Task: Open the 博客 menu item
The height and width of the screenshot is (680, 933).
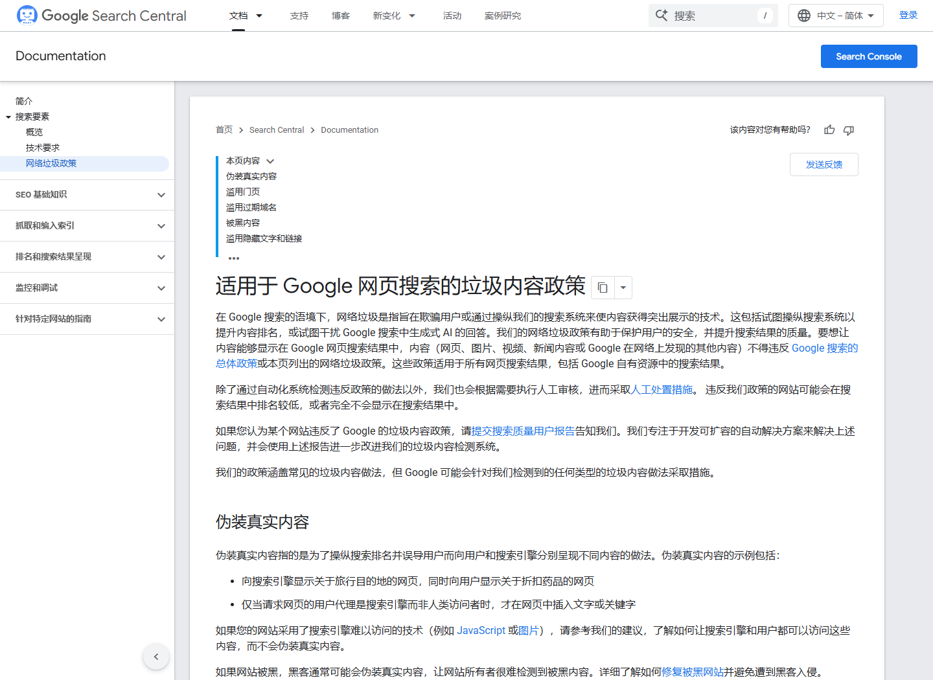Action: [341, 16]
